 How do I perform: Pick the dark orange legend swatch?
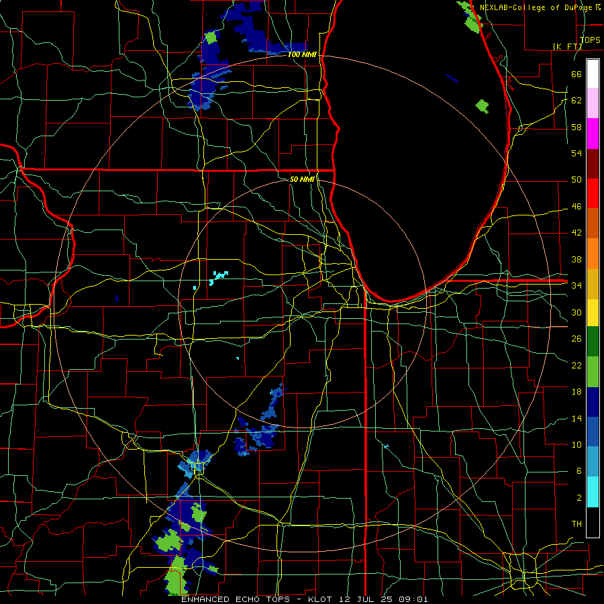pyautogui.click(x=593, y=223)
